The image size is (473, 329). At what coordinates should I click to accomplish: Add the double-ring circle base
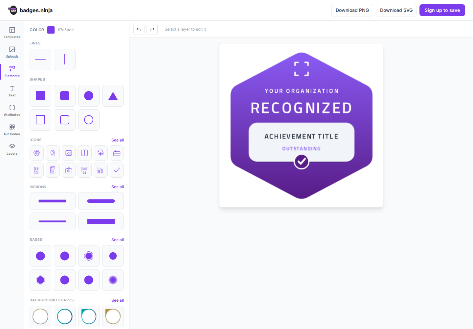89,256
